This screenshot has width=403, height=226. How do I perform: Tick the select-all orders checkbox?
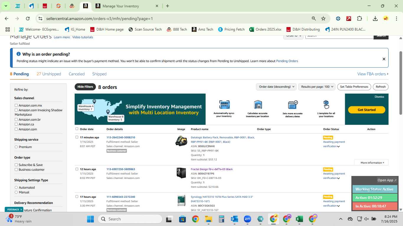tap(77, 129)
